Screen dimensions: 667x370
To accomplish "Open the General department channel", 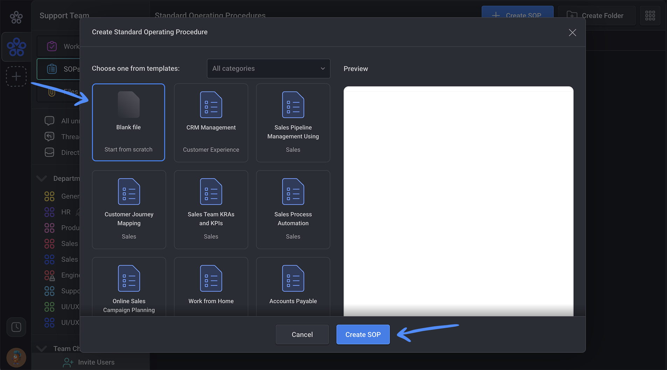I will (x=62, y=196).
